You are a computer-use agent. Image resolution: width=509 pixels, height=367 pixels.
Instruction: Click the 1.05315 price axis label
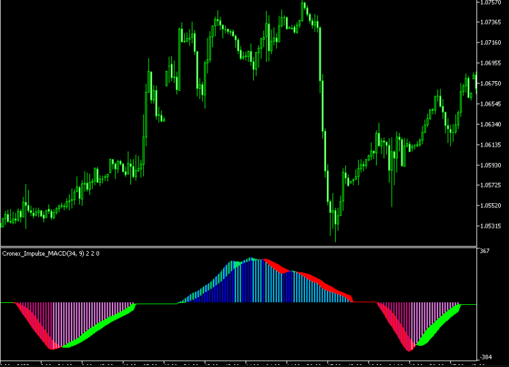click(491, 226)
